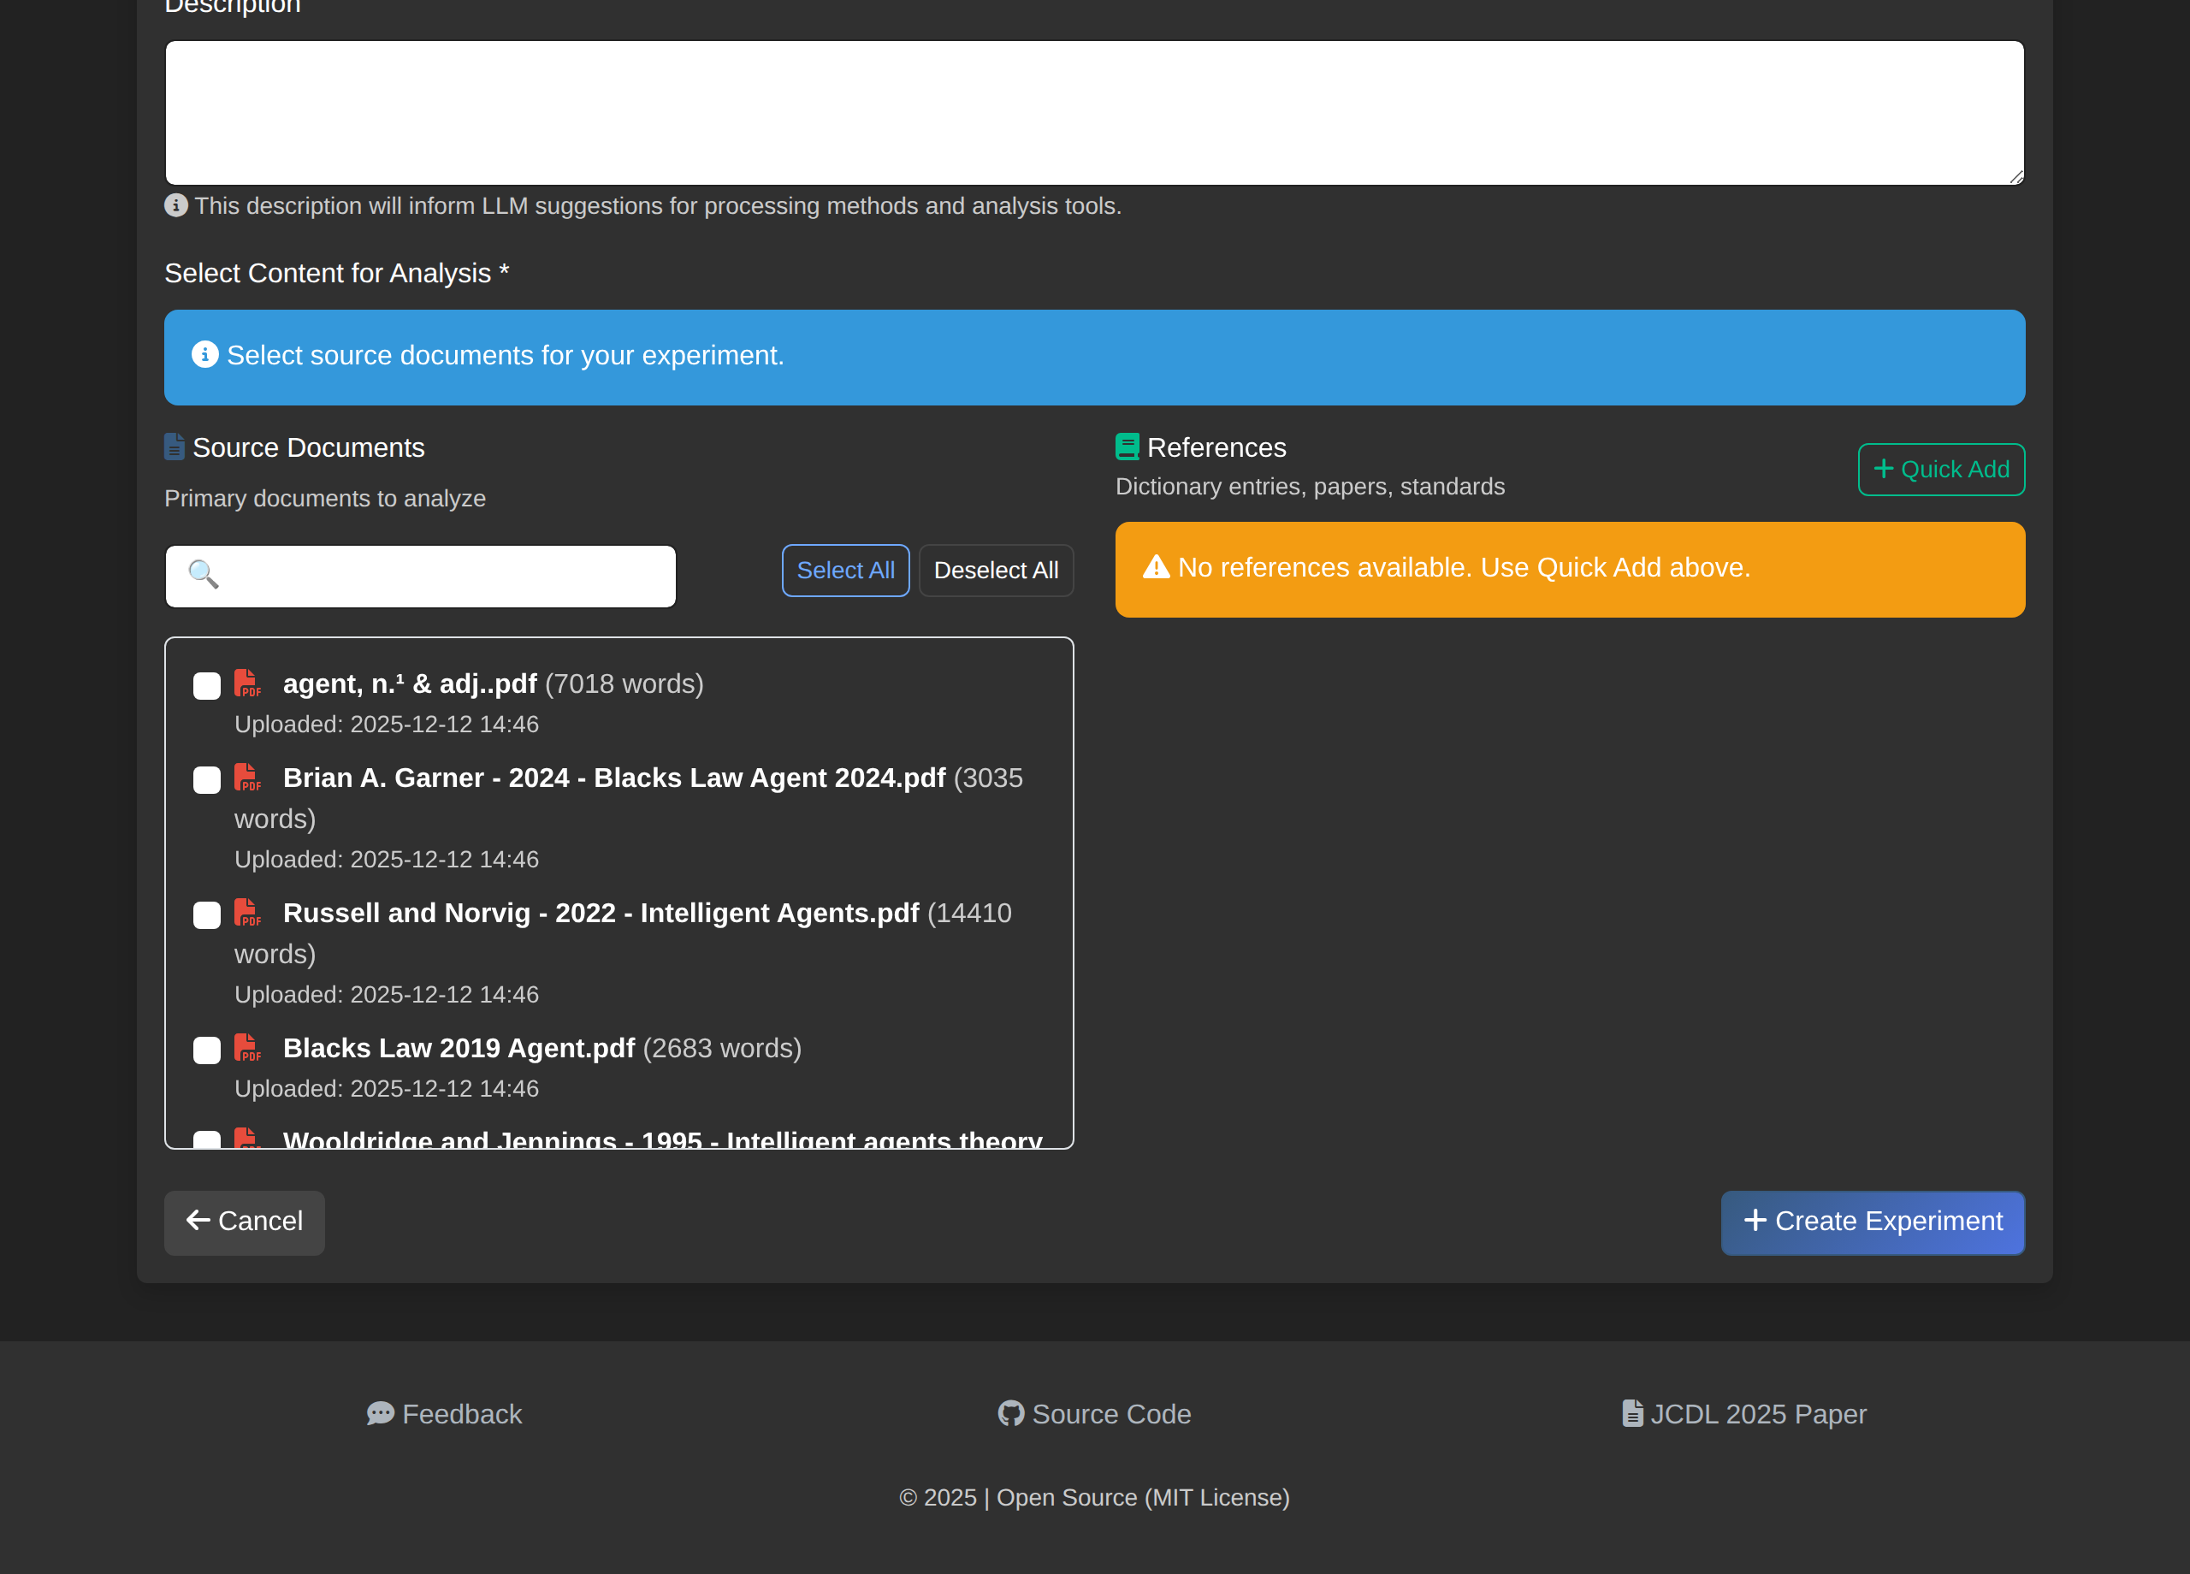
Task: Click PDF icon beside Blacks Law 2019 Agent.pdf
Action: click(247, 1048)
